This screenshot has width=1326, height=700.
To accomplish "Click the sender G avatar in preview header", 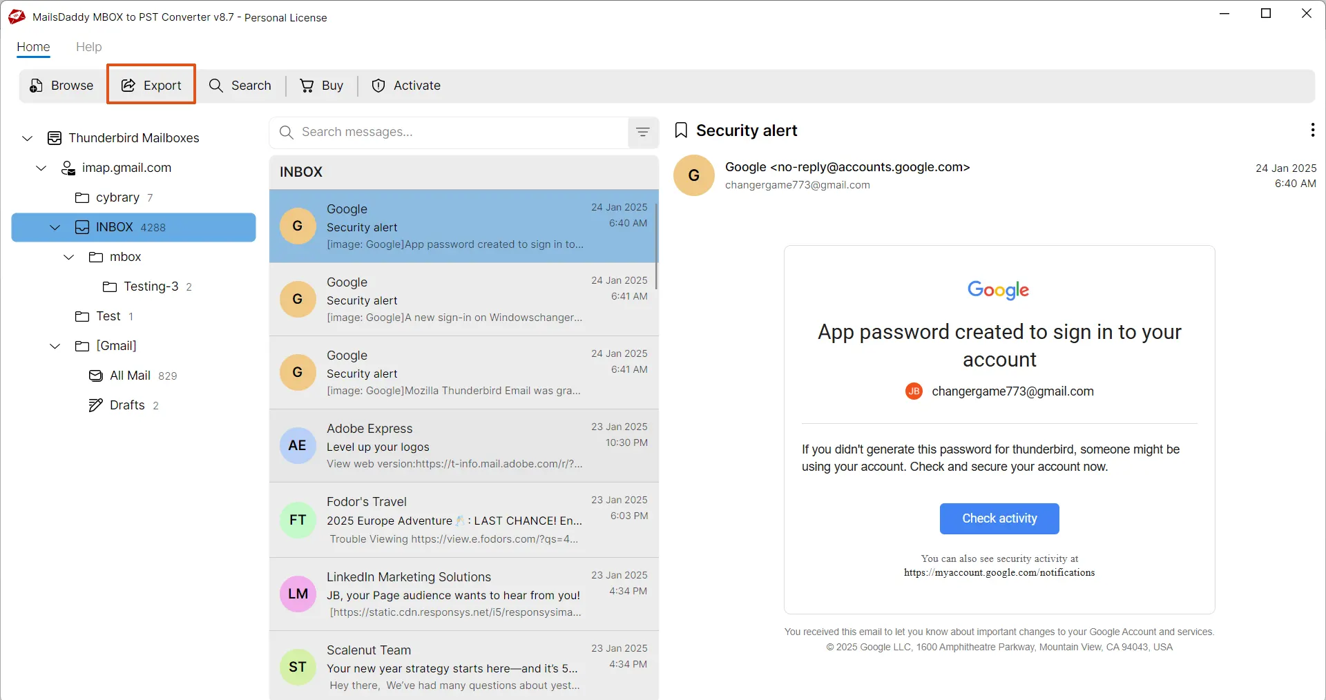I will [694, 175].
